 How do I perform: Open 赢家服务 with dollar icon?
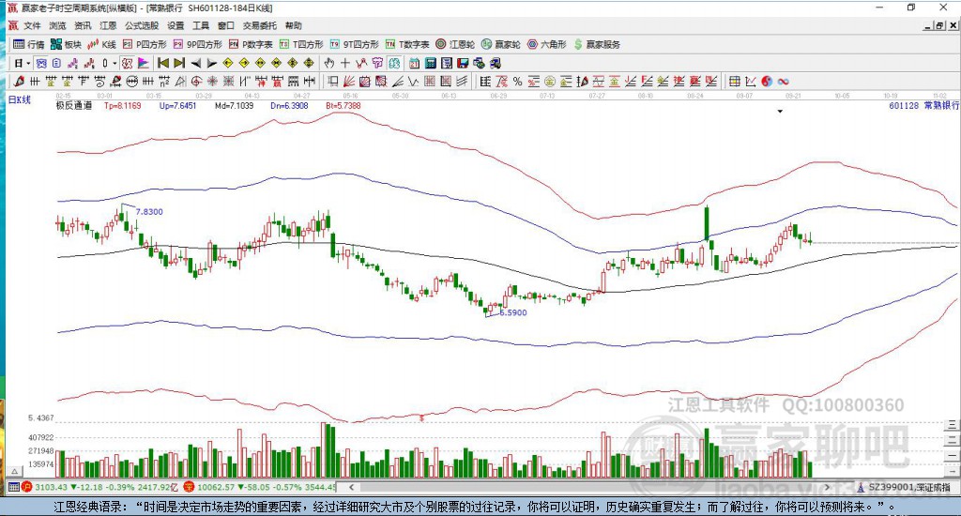click(x=597, y=44)
